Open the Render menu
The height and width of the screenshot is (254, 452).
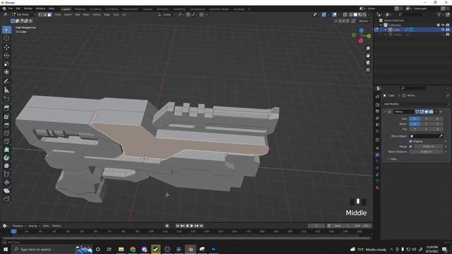28,8
